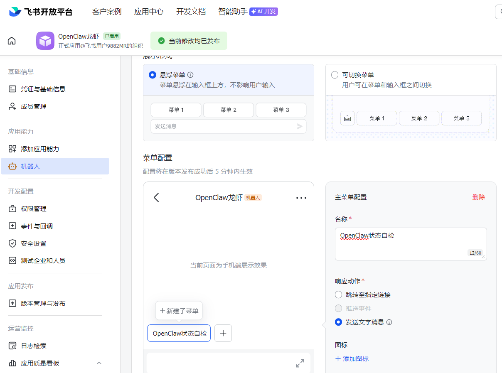Open the three-dots menu in phone preview
The width and height of the screenshot is (502, 373).
(x=301, y=198)
